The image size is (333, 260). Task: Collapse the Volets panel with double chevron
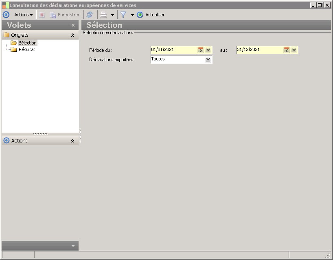[73, 25]
